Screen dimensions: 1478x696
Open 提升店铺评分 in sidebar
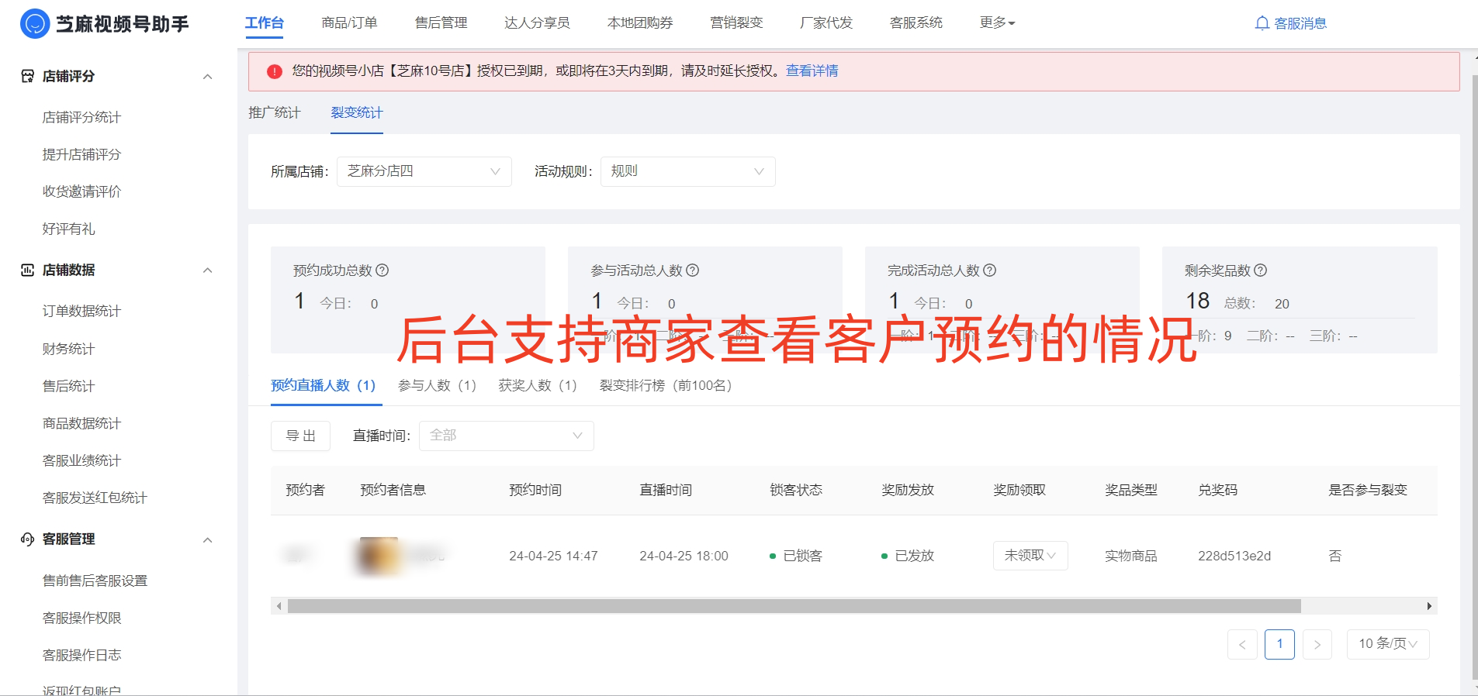pyautogui.click(x=81, y=154)
